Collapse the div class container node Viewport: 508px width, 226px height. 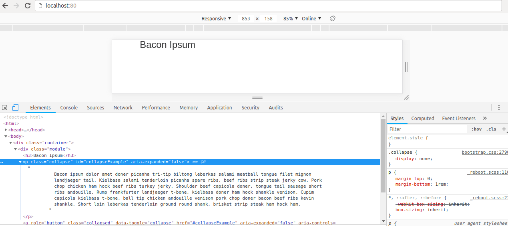(11, 143)
